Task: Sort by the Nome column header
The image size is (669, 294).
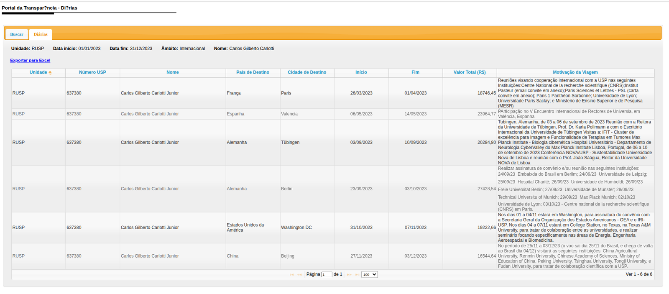Action: point(172,72)
